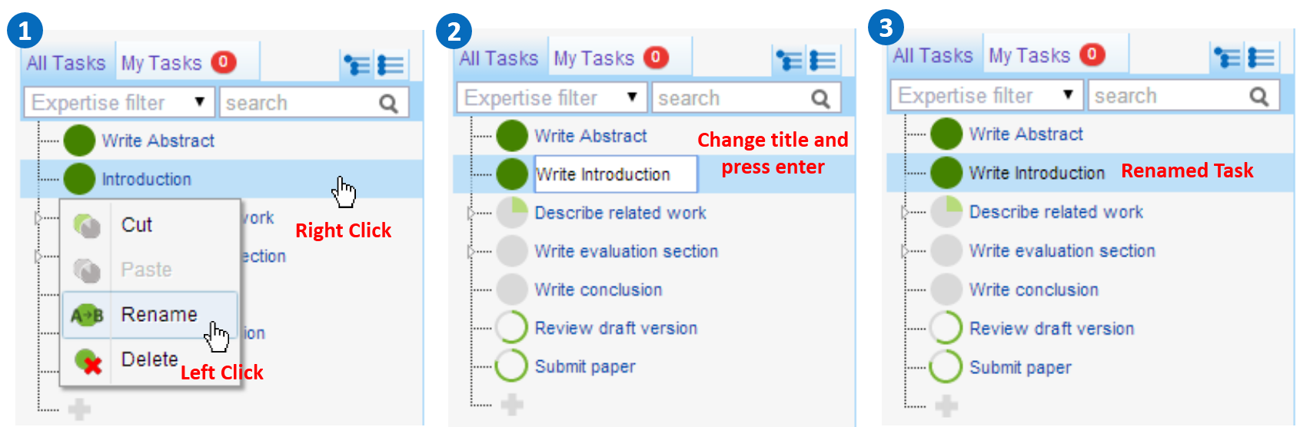Focus the search box in panel 1
Screen dimensions: 1300x427
pos(300,103)
